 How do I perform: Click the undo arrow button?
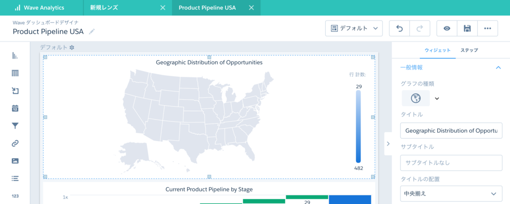(x=399, y=28)
